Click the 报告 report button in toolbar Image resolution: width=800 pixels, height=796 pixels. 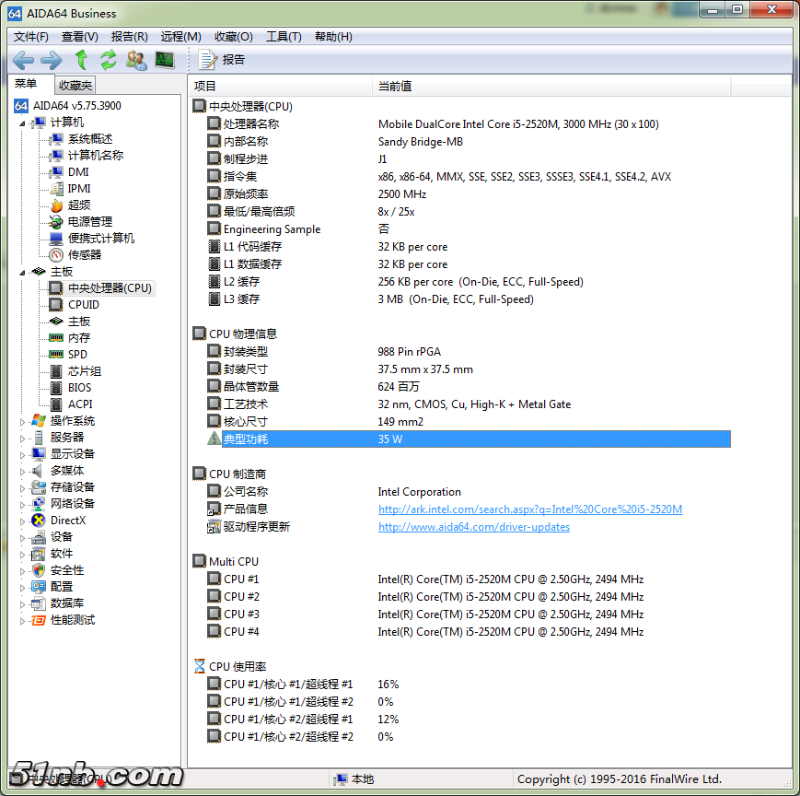(x=223, y=60)
